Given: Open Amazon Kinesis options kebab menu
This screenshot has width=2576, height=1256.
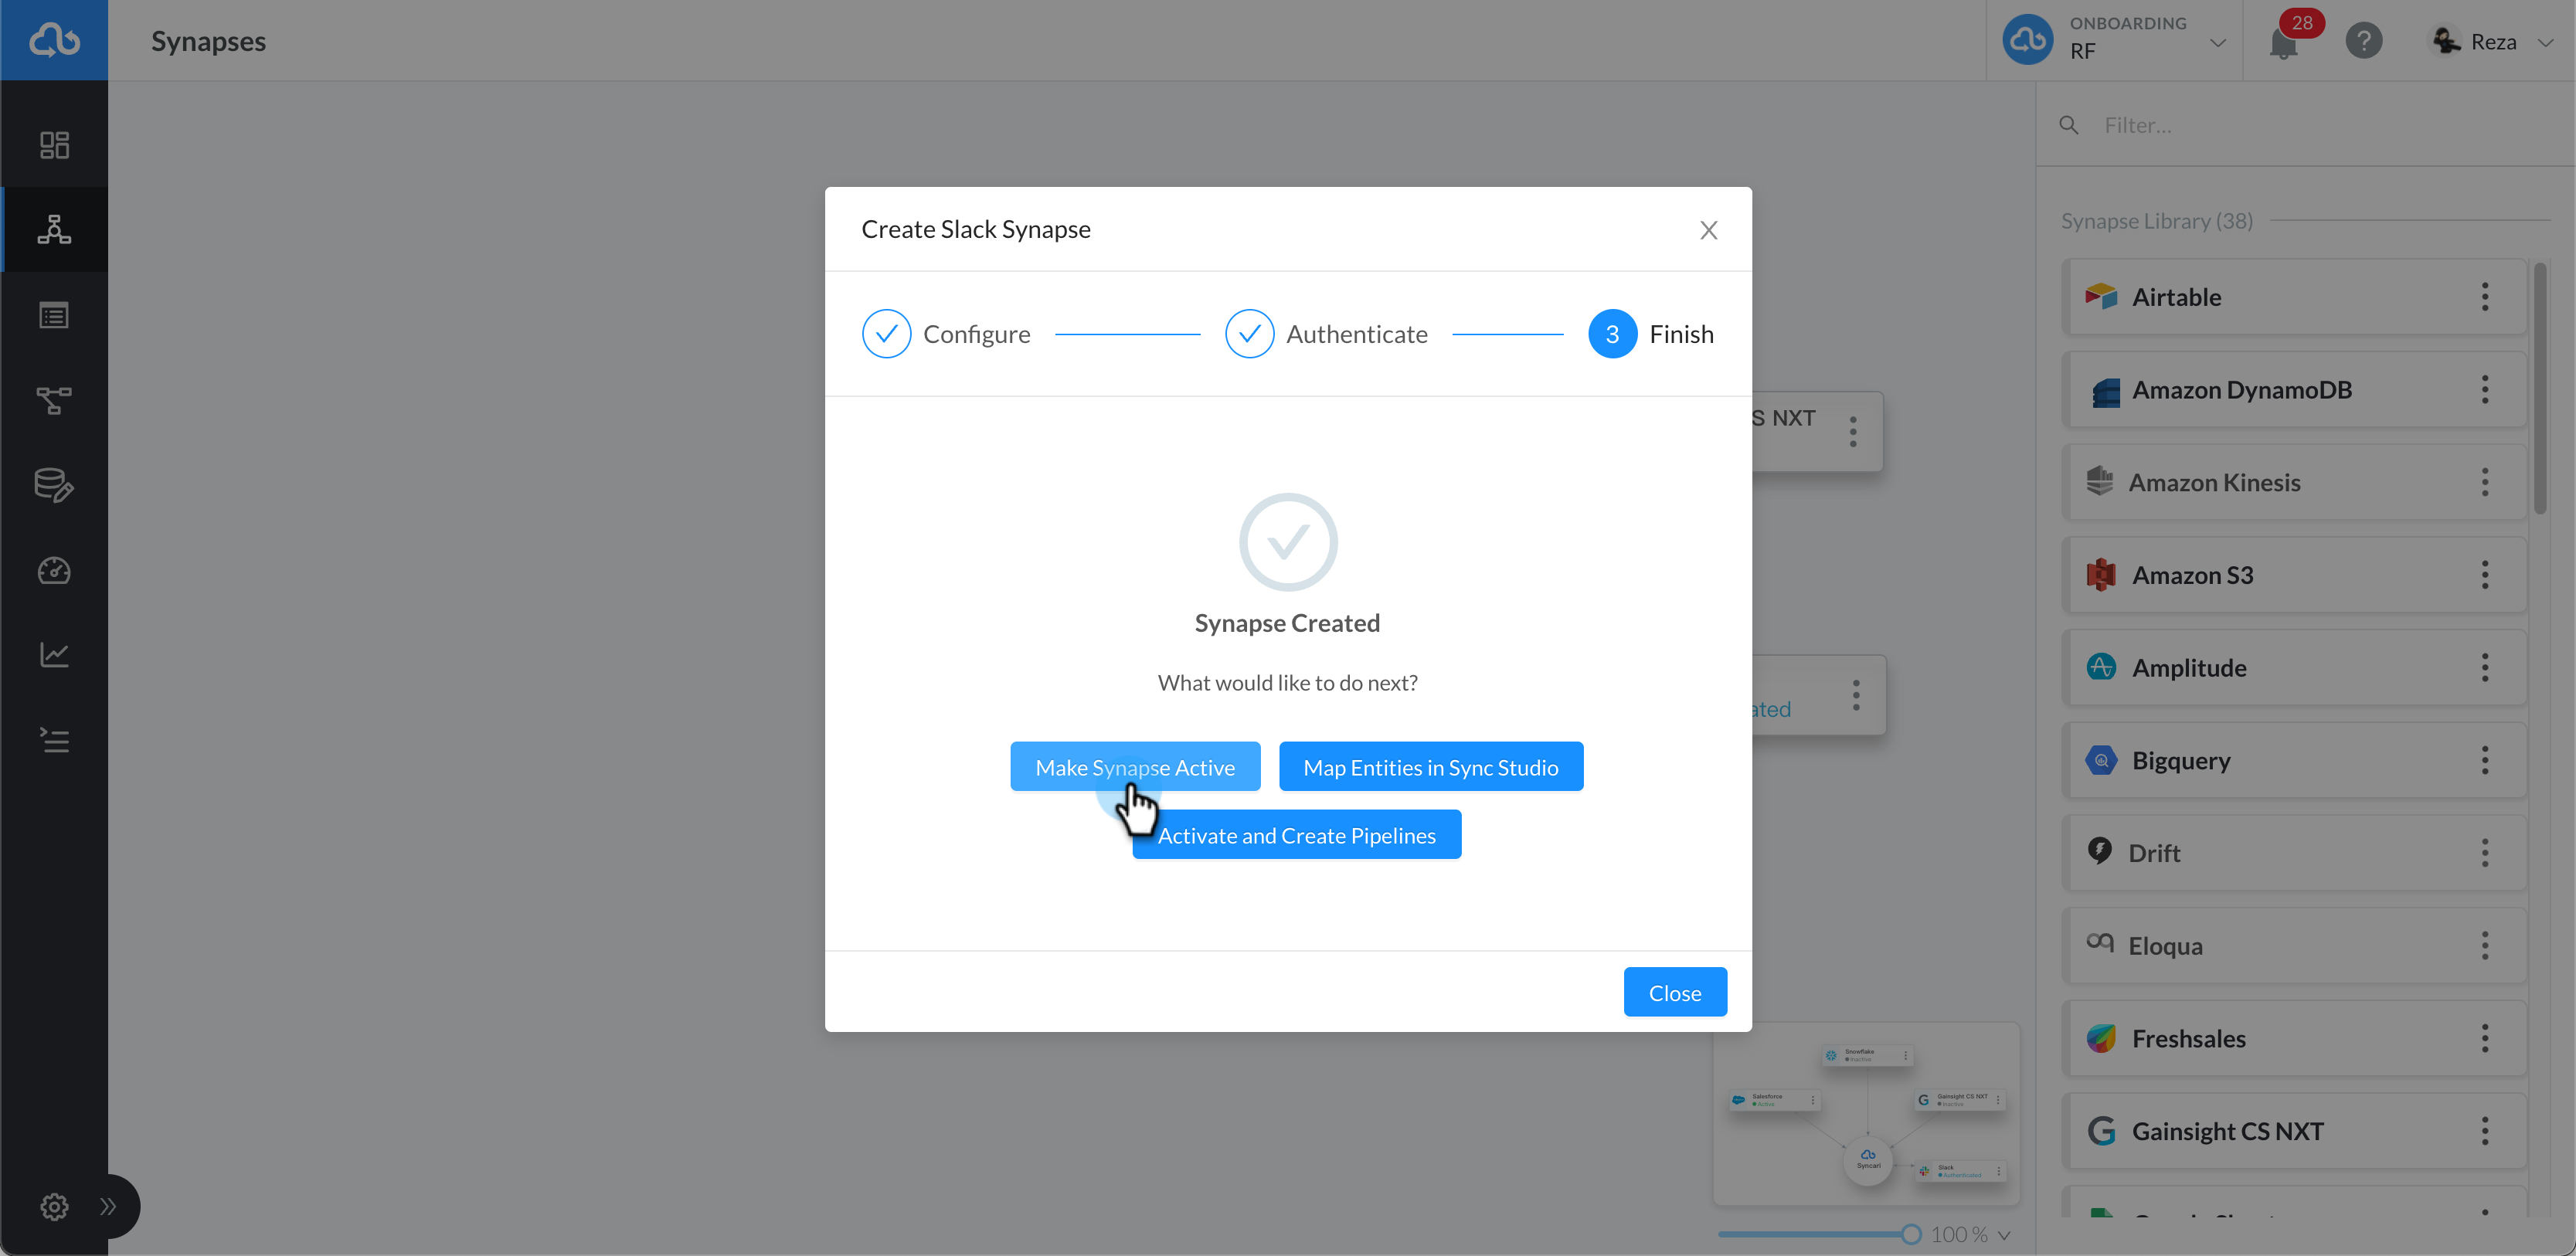Looking at the screenshot, I should tap(2485, 482).
